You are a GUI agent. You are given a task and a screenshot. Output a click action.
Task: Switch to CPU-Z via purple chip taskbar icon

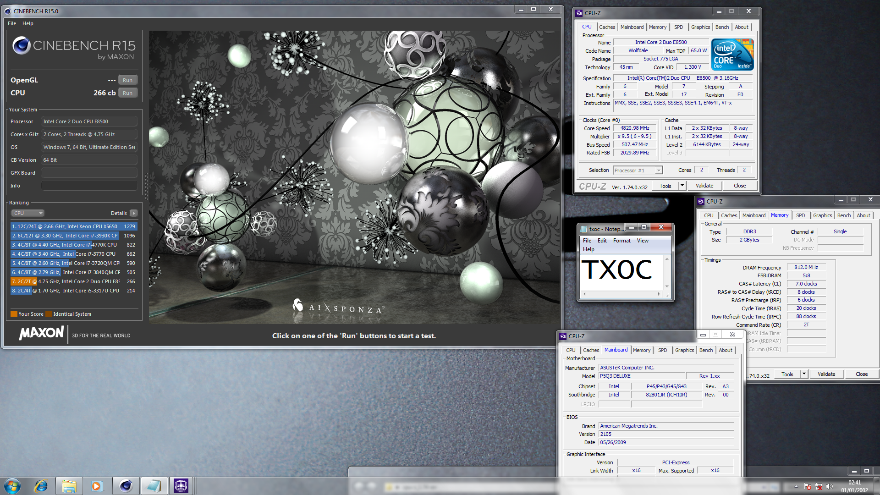pos(181,486)
